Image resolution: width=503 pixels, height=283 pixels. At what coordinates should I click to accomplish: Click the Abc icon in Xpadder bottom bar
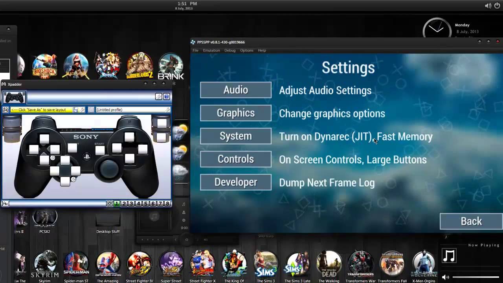coord(6,204)
